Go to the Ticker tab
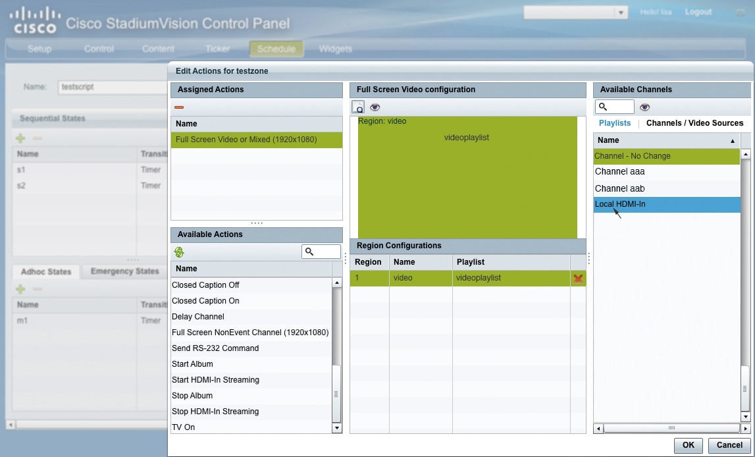755x457 pixels. coord(218,49)
